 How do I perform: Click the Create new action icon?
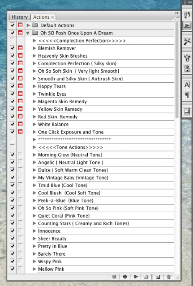158,277
